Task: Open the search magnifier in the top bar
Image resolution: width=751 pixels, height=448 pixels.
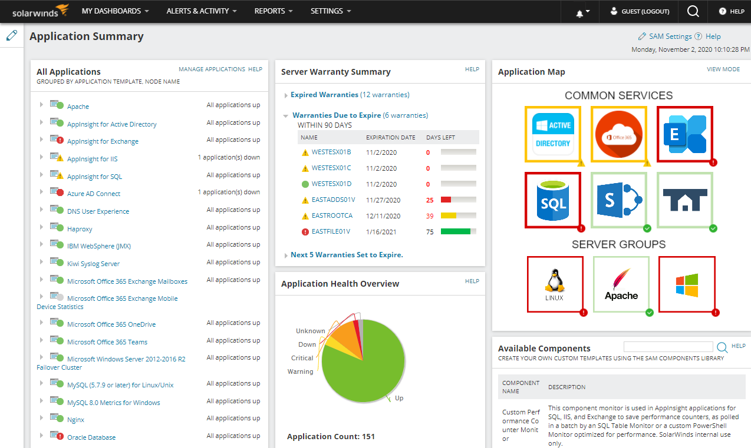Action: pyautogui.click(x=693, y=11)
